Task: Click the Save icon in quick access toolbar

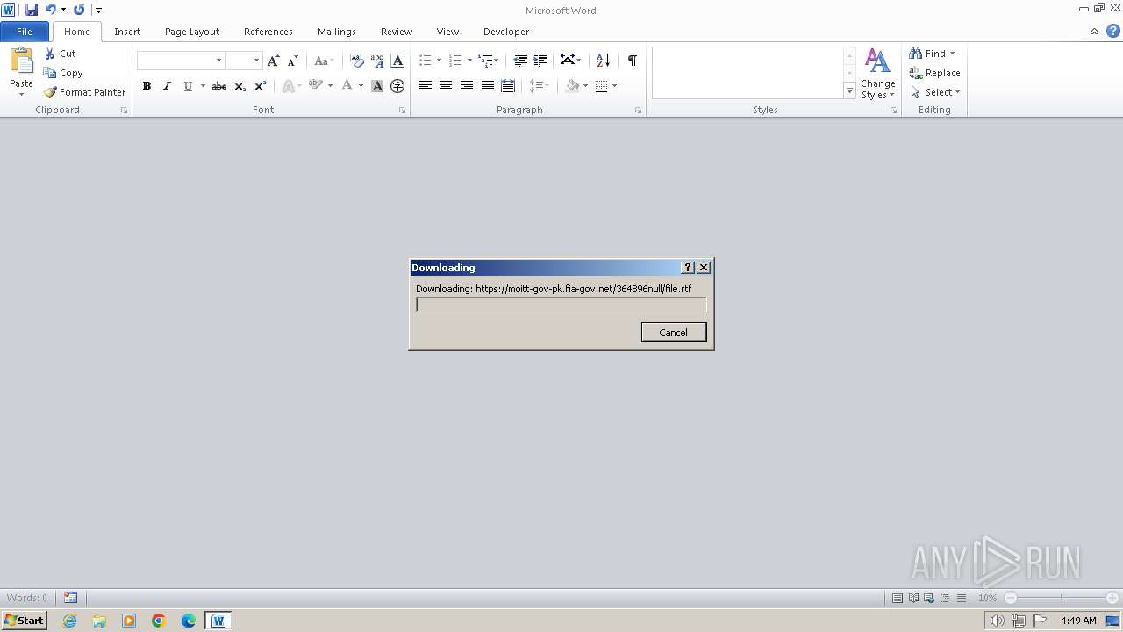Action: pos(32,10)
